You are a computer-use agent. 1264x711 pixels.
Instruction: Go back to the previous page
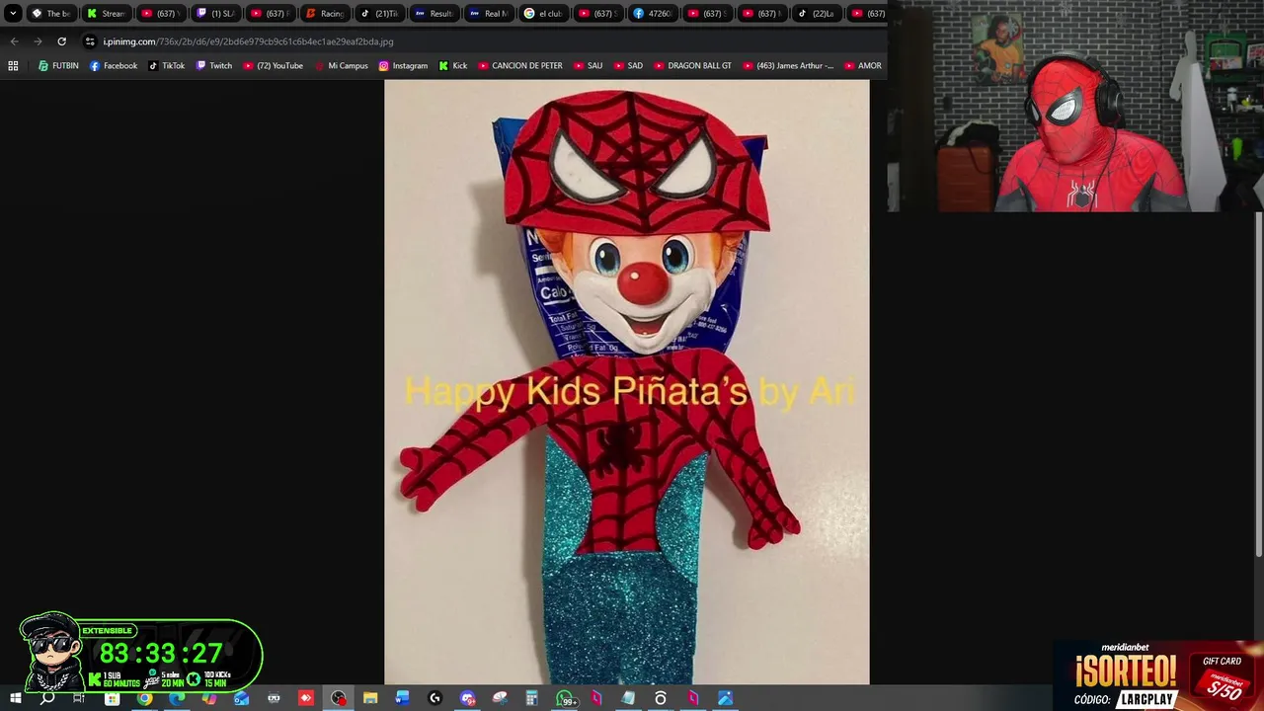[x=14, y=41]
